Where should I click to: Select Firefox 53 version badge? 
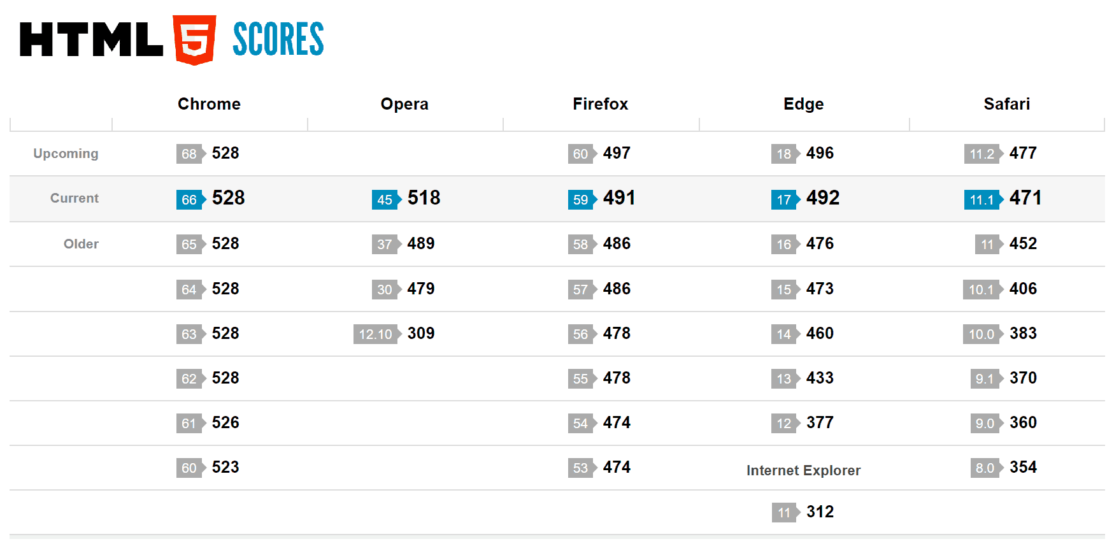tap(582, 468)
